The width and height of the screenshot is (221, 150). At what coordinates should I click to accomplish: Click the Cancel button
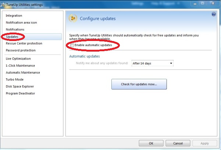(x=178, y=143)
